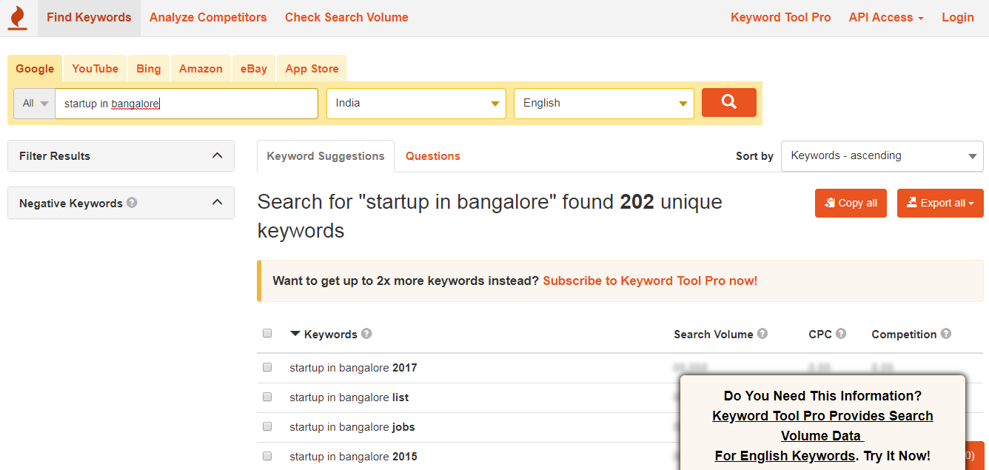Check the 'startup in bangalore 2017' row
The width and height of the screenshot is (989, 470).
pyautogui.click(x=267, y=367)
